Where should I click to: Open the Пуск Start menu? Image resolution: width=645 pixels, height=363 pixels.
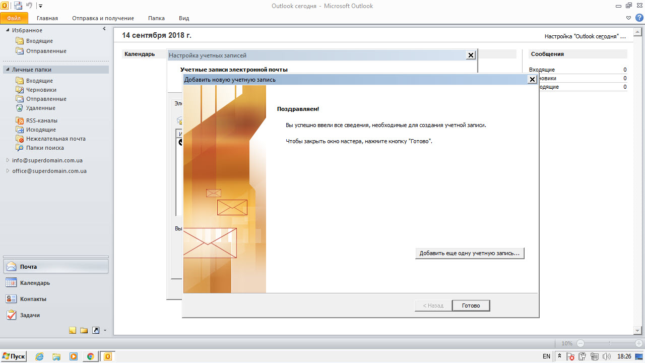point(14,356)
